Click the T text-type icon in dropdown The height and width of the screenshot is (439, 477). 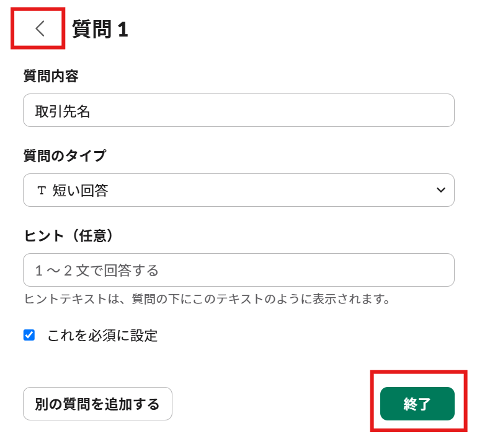click(42, 191)
